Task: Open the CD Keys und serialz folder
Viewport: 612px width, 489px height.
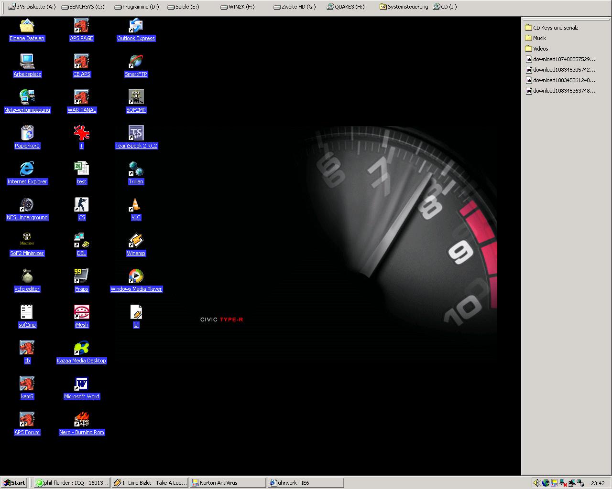Action: point(555,28)
